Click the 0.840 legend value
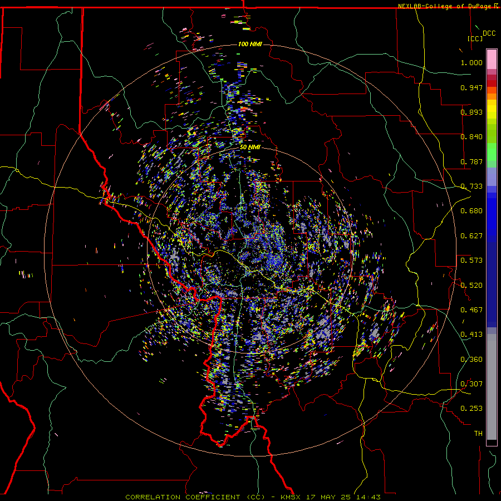Viewport: 501px width, 501px height. pos(471,137)
